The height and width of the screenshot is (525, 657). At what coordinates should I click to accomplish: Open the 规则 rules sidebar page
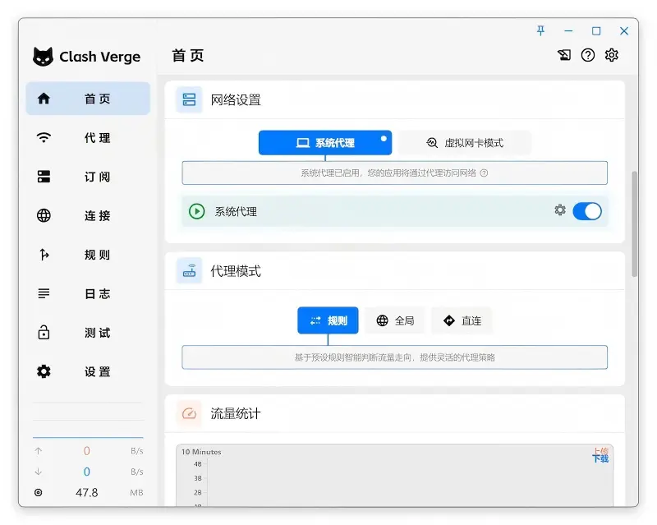[x=88, y=255]
